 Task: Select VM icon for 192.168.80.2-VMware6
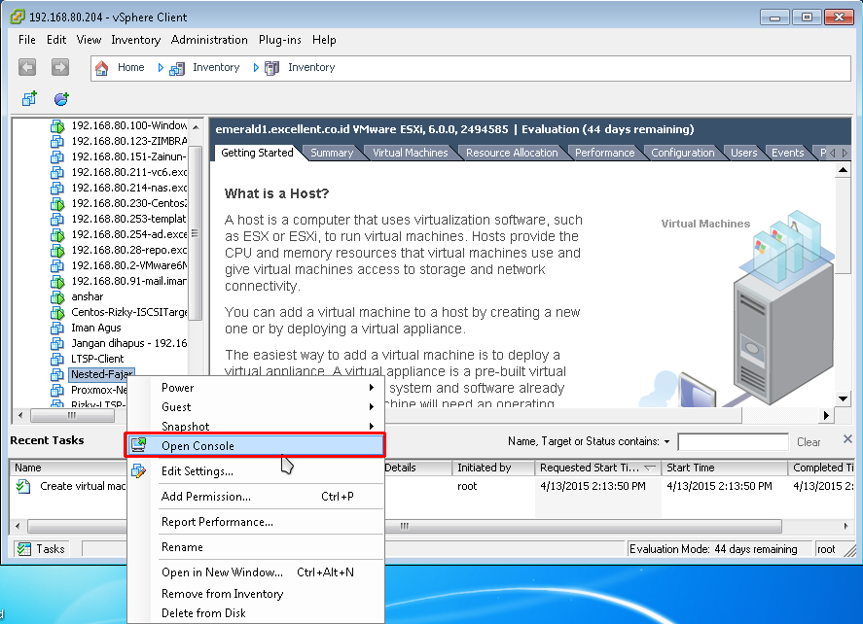click(x=57, y=265)
